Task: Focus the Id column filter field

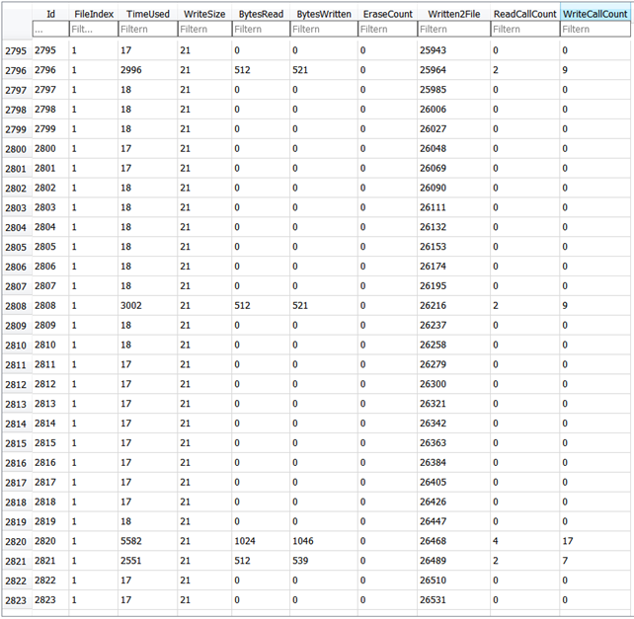Action: point(50,29)
